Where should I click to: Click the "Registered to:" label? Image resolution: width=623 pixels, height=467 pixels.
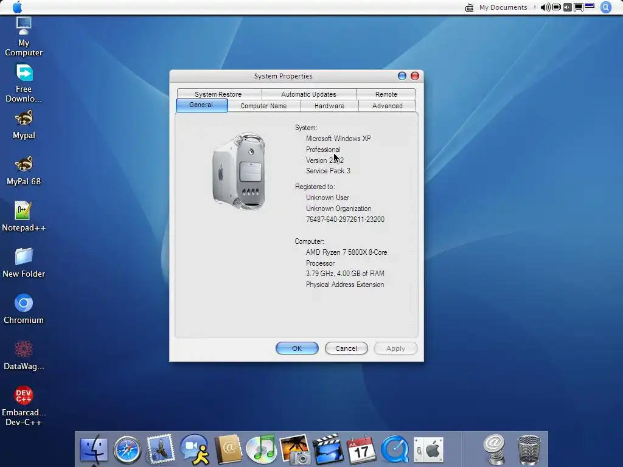[x=315, y=187]
